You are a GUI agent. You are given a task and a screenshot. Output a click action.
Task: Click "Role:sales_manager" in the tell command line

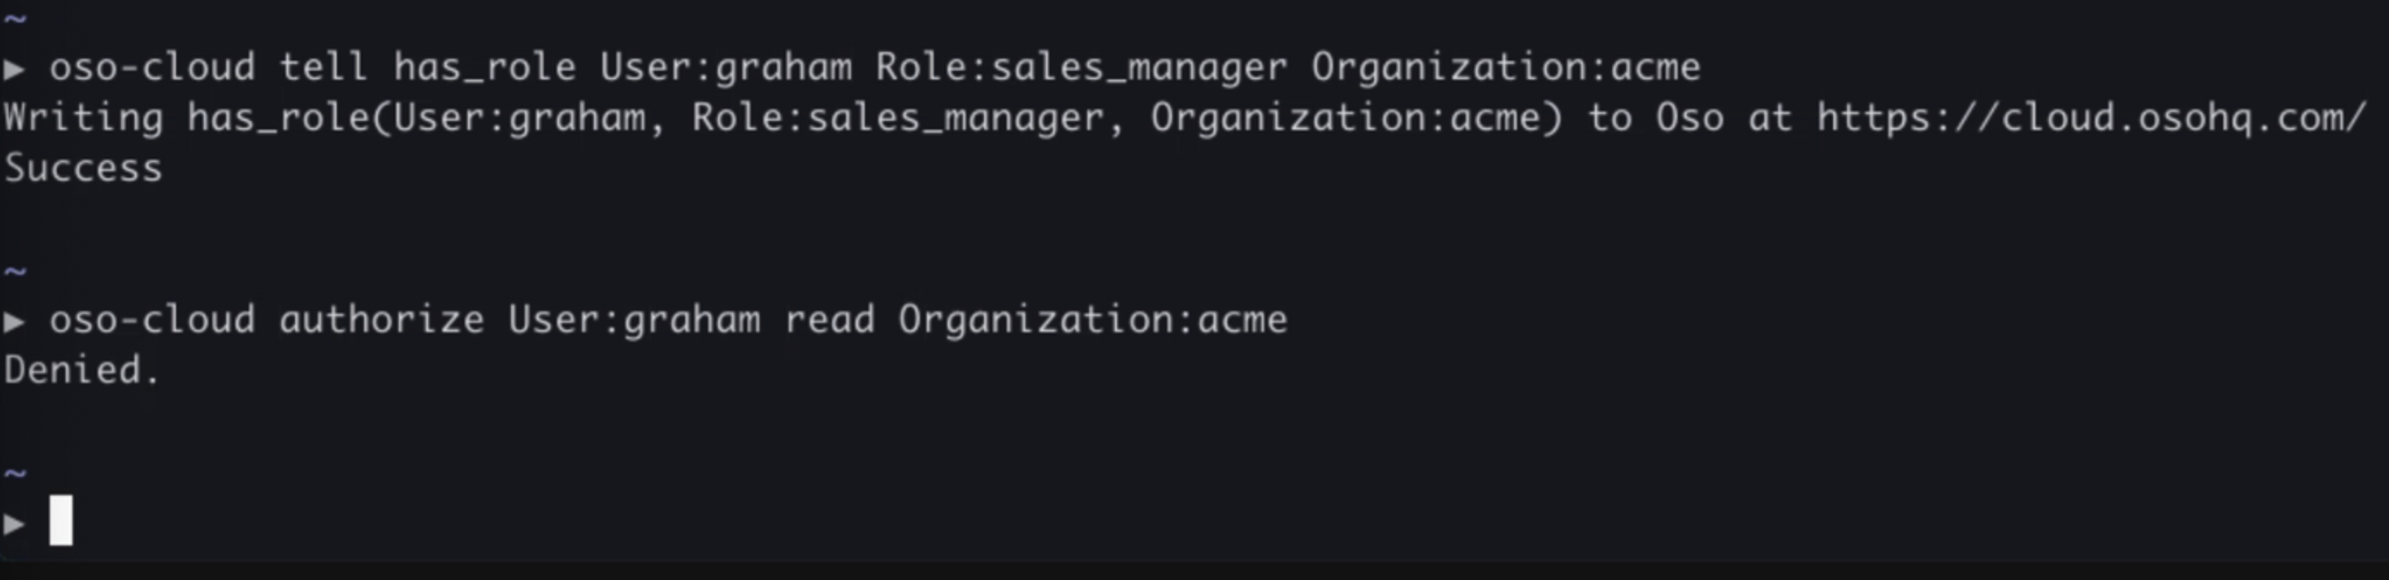pos(1081,67)
